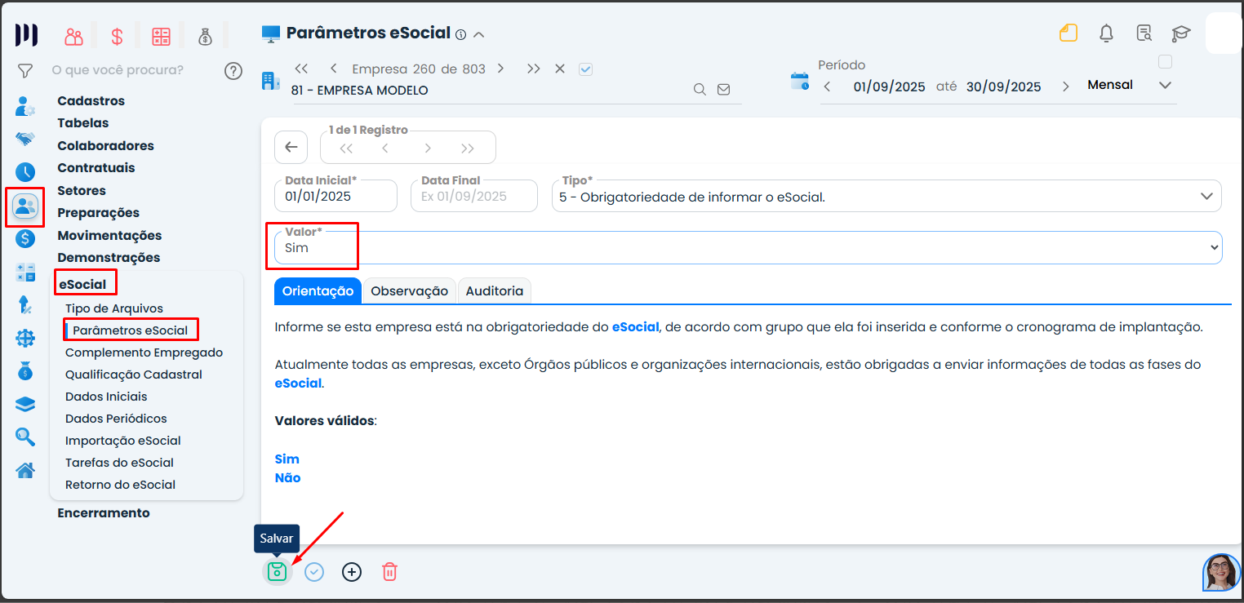This screenshot has height=603, width=1244.
Task: Go to the first company with double-left arrows
Action: click(301, 69)
